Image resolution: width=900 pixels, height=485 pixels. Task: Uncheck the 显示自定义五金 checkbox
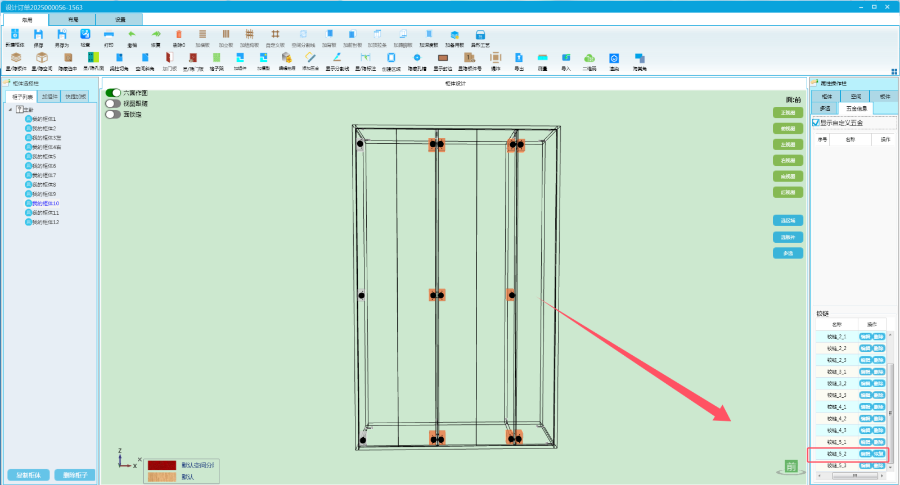pyautogui.click(x=816, y=123)
